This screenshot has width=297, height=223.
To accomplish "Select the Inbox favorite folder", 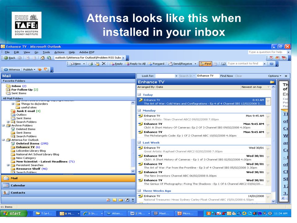I will pyautogui.click(x=16, y=86).
